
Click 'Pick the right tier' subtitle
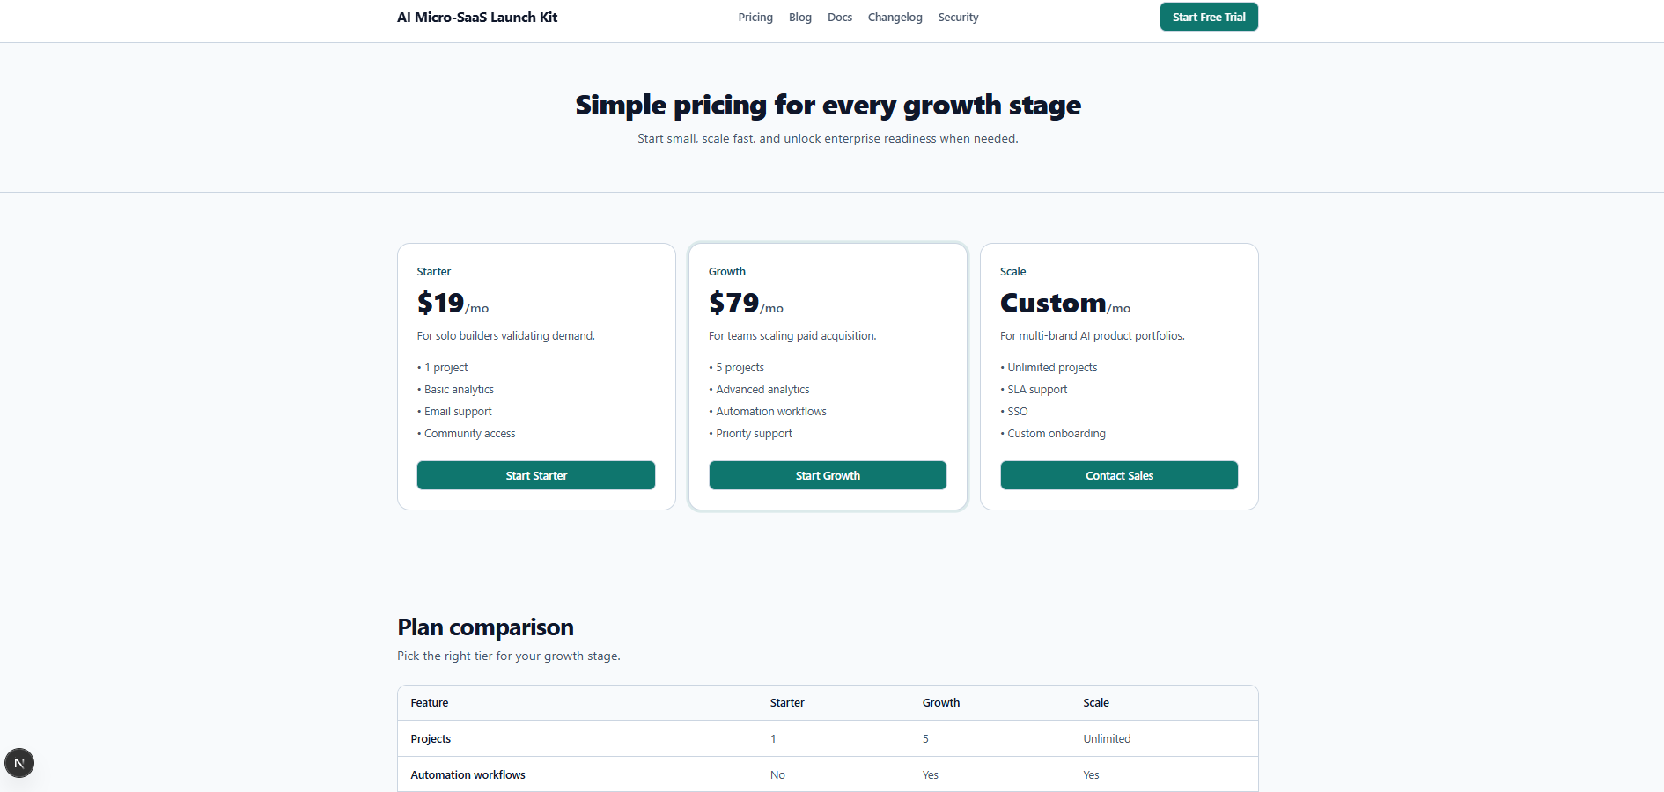pyautogui.click(x=509, y=656)
